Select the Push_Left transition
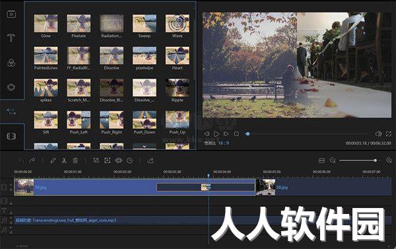 tap(79, 120)
